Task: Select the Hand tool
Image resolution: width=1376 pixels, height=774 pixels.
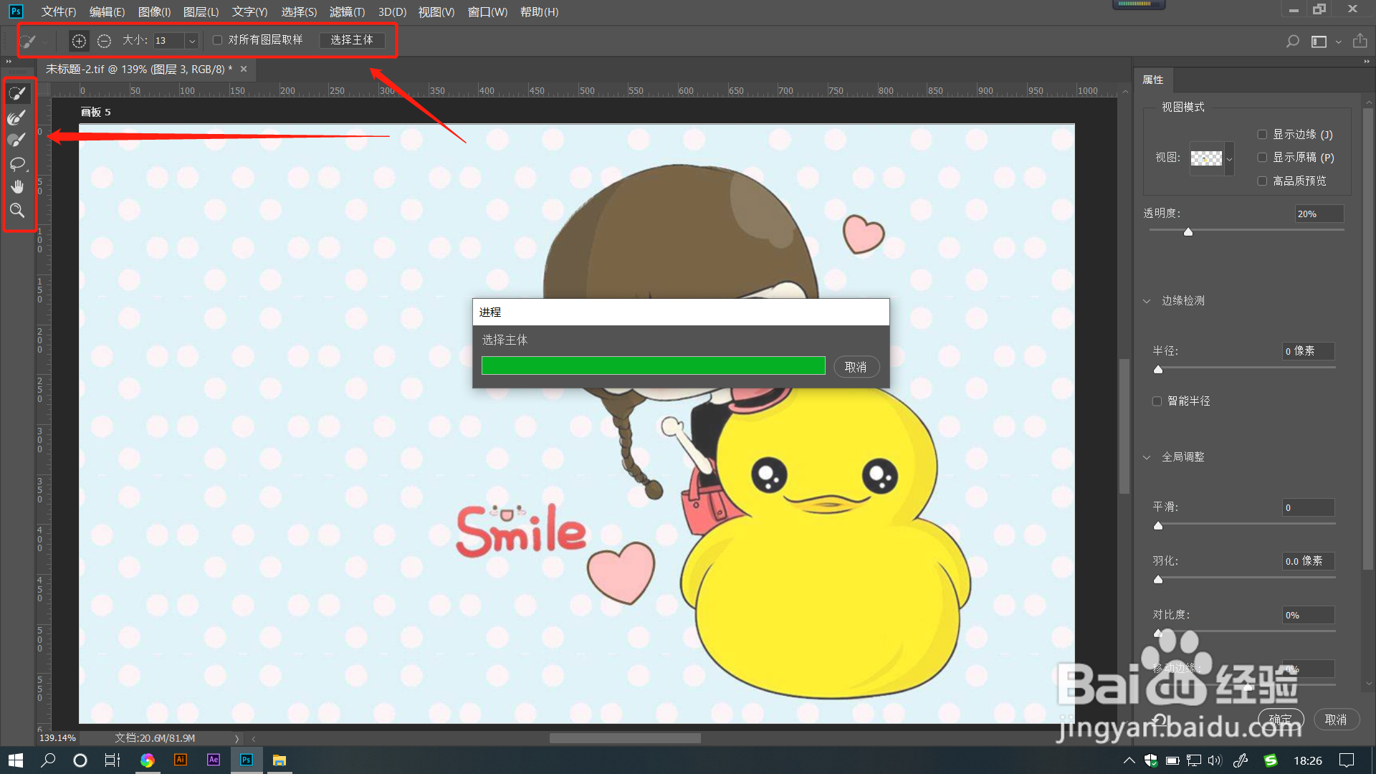Action: (x=17, y=187)
